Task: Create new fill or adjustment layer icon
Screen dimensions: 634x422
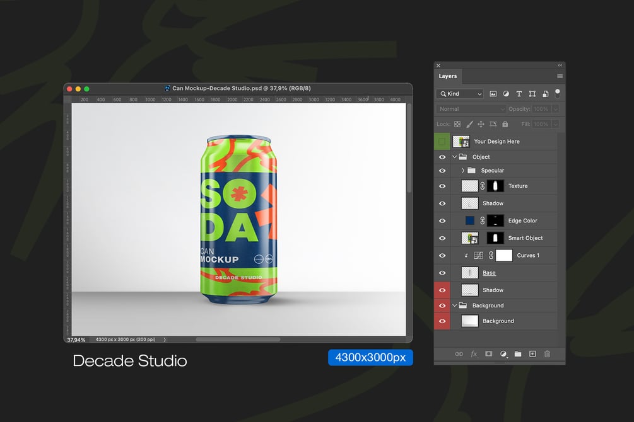Action: tap(503, 354)
